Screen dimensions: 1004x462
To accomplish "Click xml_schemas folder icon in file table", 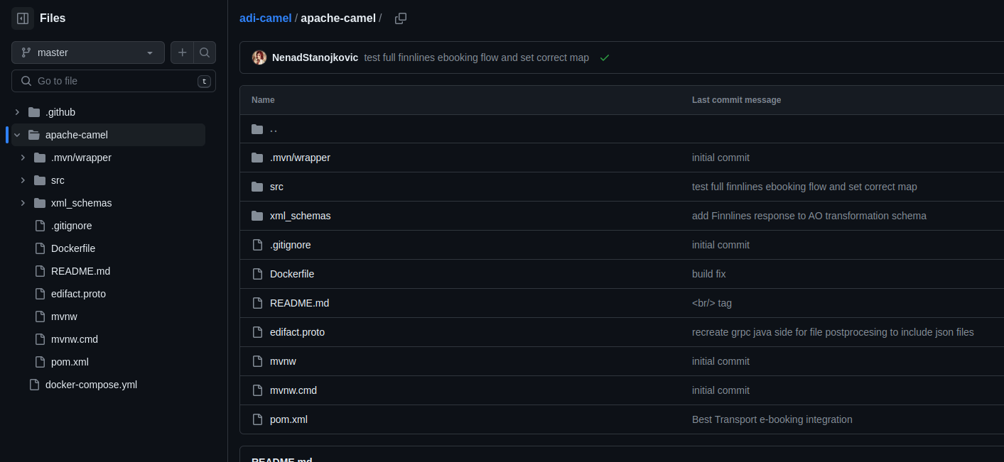I will point(257,216).
